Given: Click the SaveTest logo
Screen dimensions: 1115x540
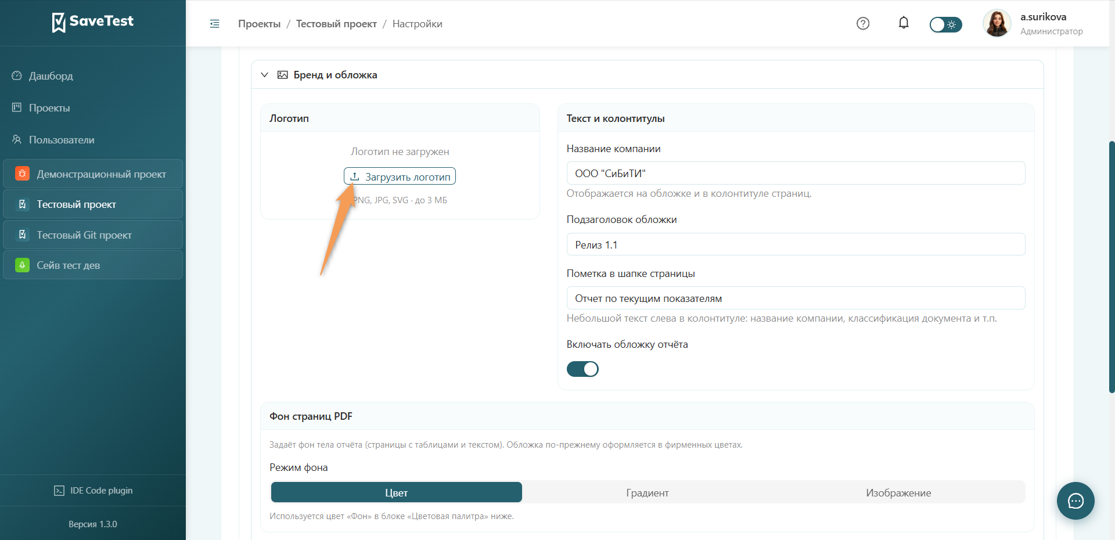Looking at the screenshot, I should click(x=93, y=22).
